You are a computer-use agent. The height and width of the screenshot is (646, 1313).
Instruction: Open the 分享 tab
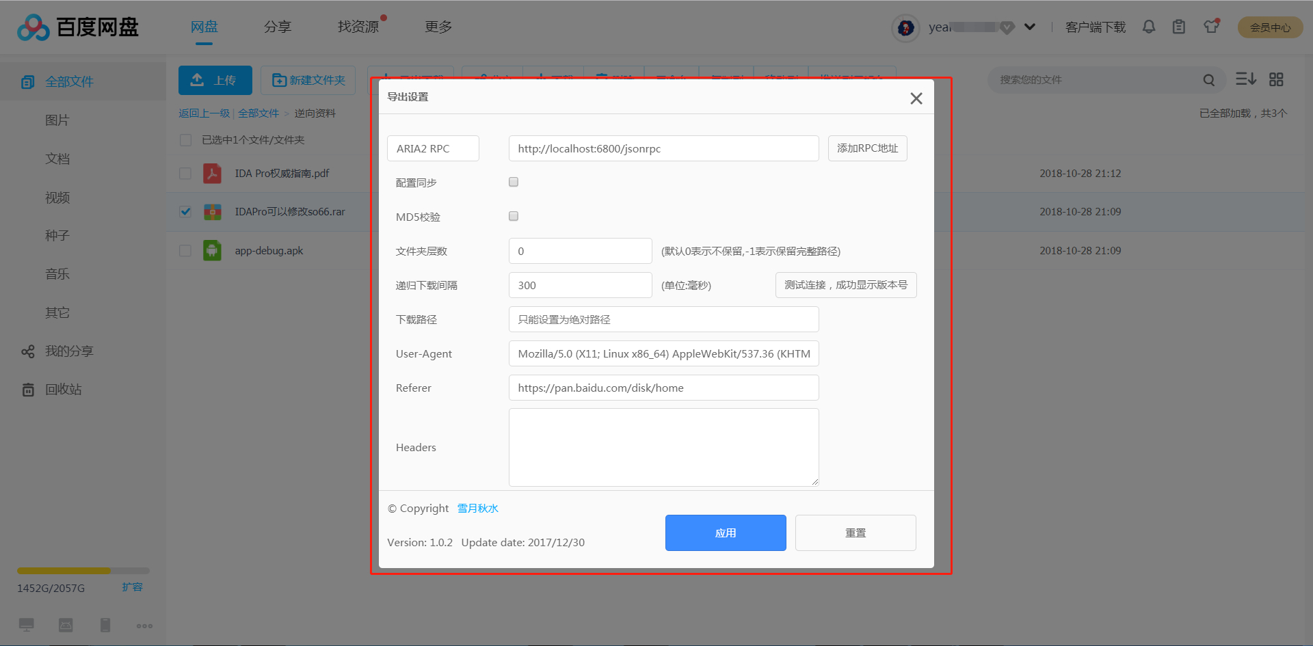coord(278,27)
